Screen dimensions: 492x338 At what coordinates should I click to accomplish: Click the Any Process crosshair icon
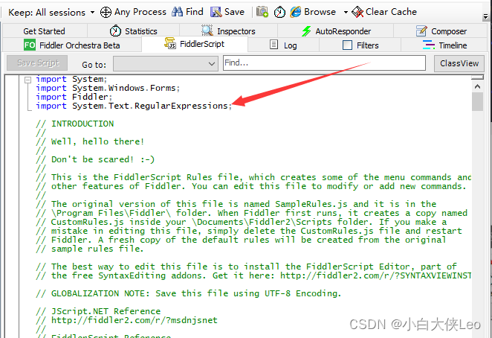[106, 12]
